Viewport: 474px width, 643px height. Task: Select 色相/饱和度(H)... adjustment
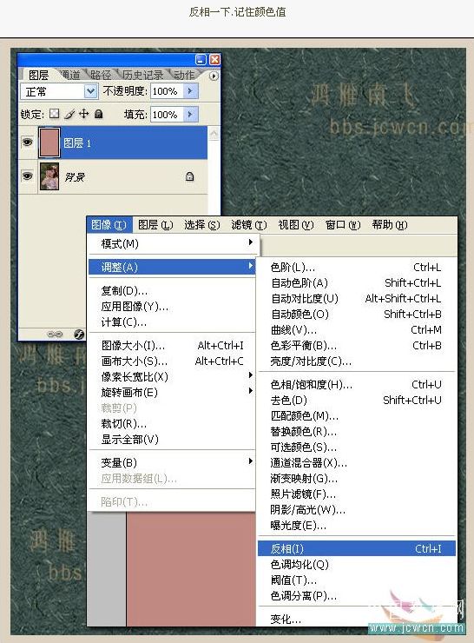click(357, 385)
